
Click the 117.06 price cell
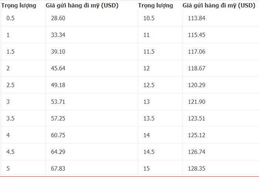point(196,52)
